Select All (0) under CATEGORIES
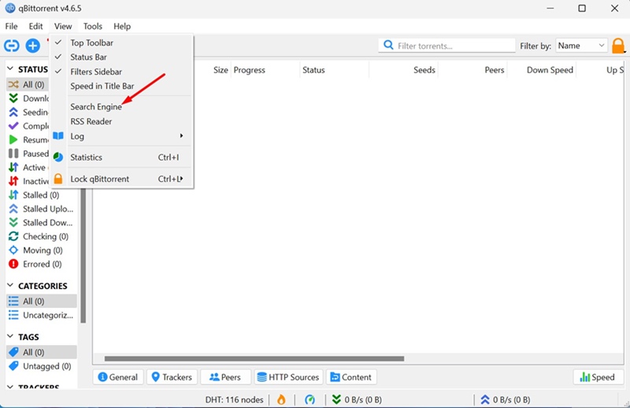The width and height of the screenshot is (630, 408). point(42,301)
